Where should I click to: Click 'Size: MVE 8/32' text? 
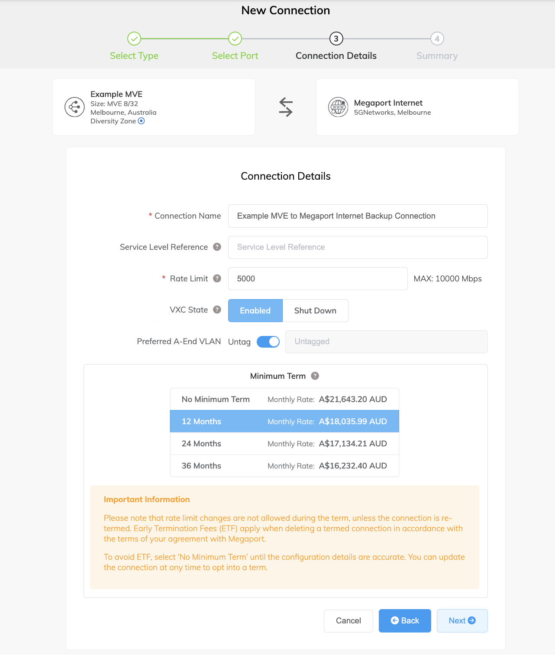point(114,104)
